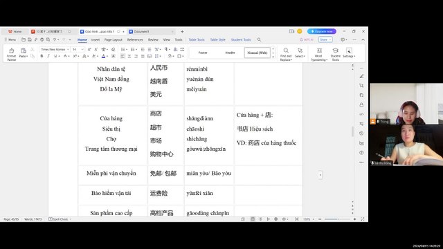Click the pen icon in right sidebar
The image size is (443, 249).
pos(361,76)
